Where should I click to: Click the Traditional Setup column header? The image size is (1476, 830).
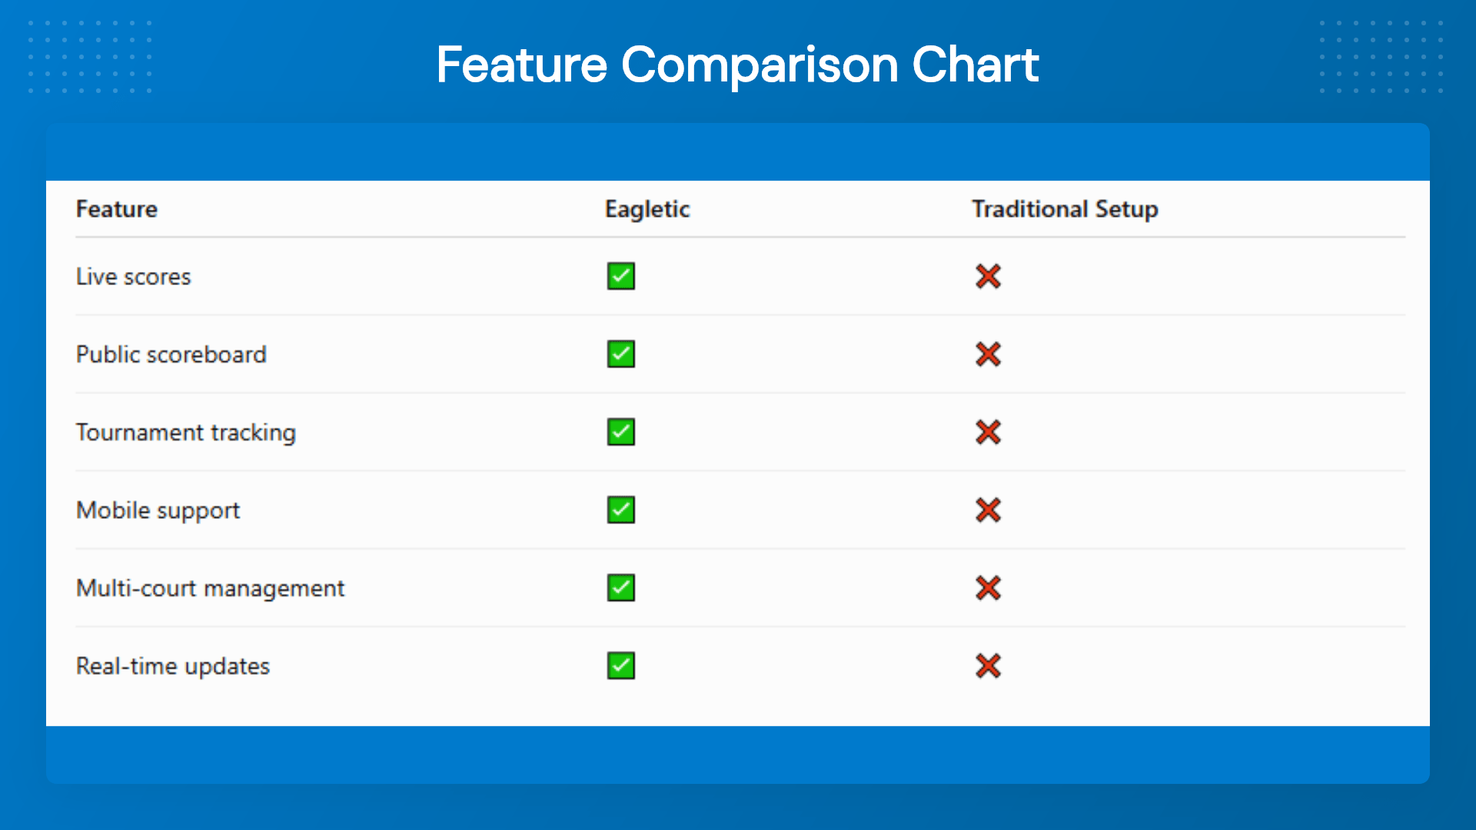coord(1065,209)
